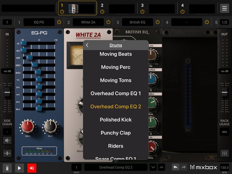
Task: Toggle power for rack 2
Action: (x=102, y=11)
